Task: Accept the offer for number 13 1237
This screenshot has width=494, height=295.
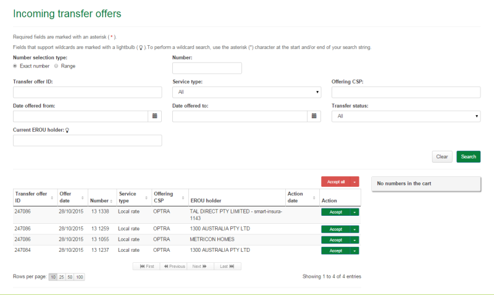Action: pyautogui.click(x=336, y=251)
